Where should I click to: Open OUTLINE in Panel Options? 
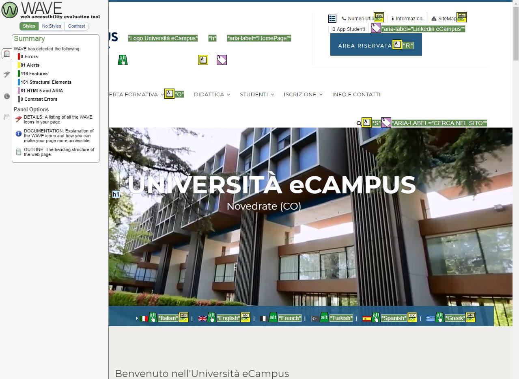click(x=55, y=152)
